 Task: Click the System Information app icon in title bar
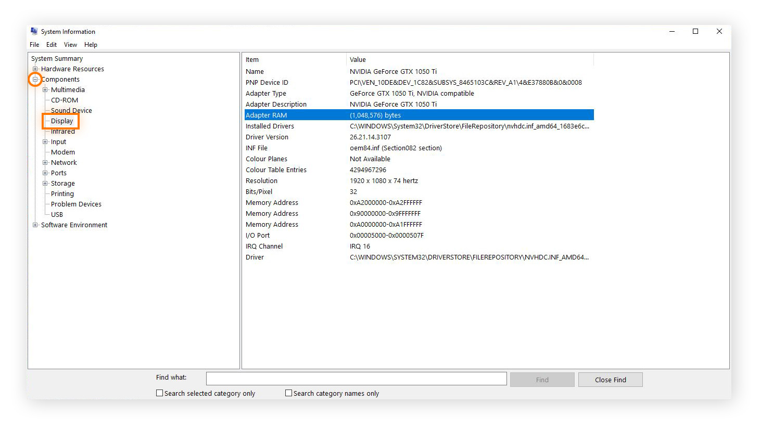(34, 31)
